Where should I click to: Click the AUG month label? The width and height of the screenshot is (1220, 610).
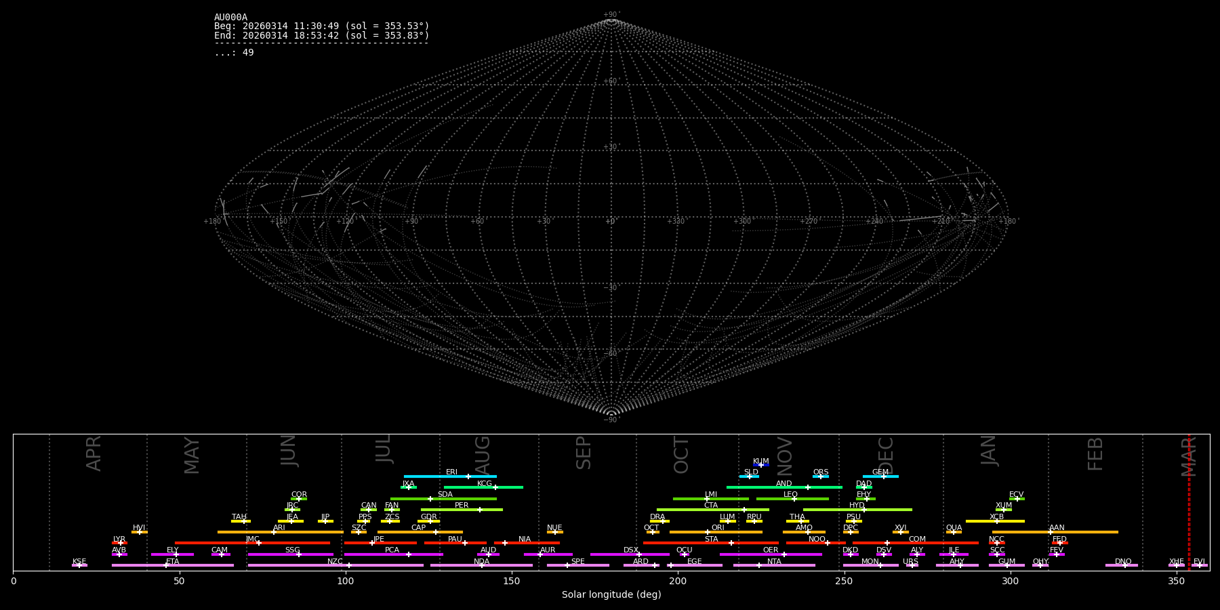(x=483, y=455)
